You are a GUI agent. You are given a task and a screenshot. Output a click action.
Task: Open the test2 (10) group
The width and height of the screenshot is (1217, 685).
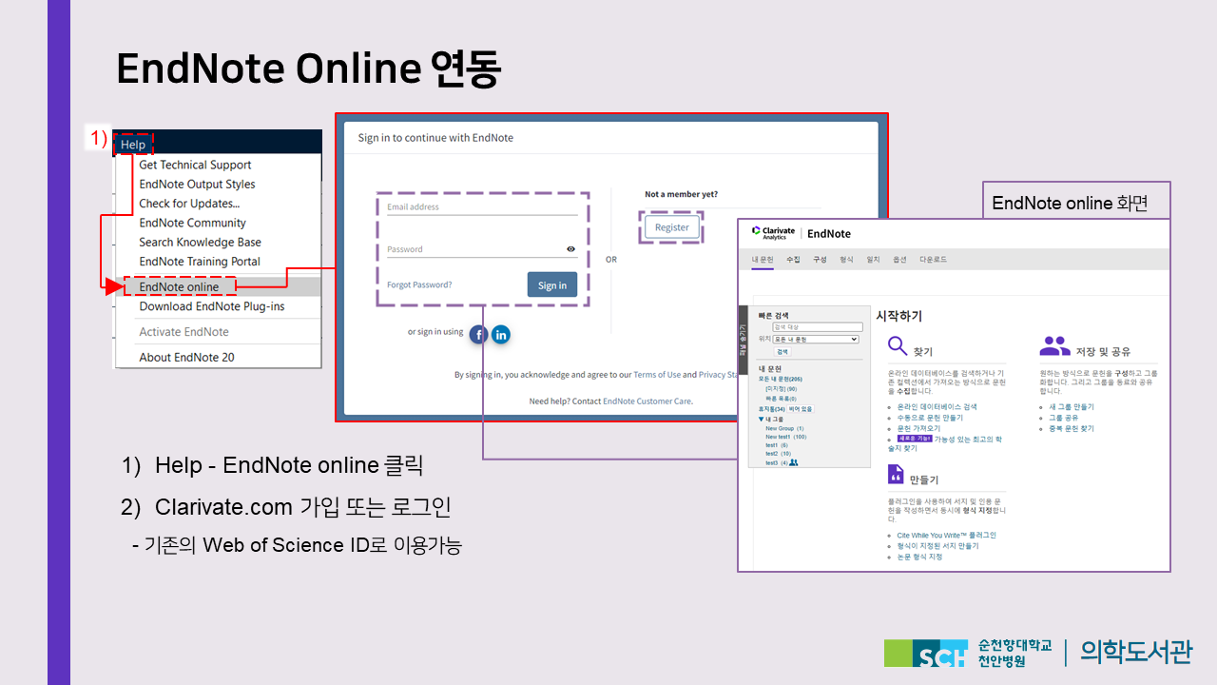(778, 454)
